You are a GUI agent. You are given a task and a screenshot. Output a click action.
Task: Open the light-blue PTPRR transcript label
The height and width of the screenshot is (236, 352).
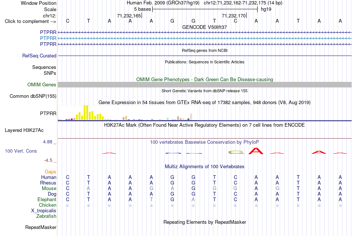pyautogui.click(x=48, y=38)
